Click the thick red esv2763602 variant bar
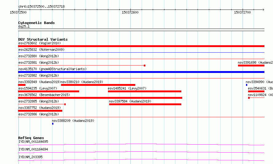The width and height of the screenshot is (273, 164). point(141,46)
